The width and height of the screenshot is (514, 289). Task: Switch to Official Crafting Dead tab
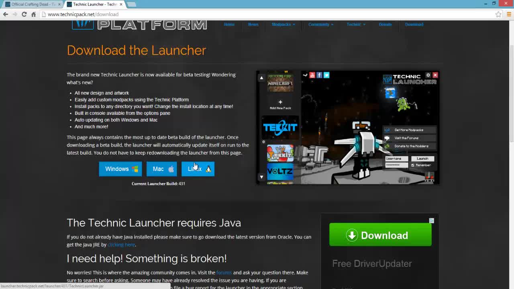point(33,4)
